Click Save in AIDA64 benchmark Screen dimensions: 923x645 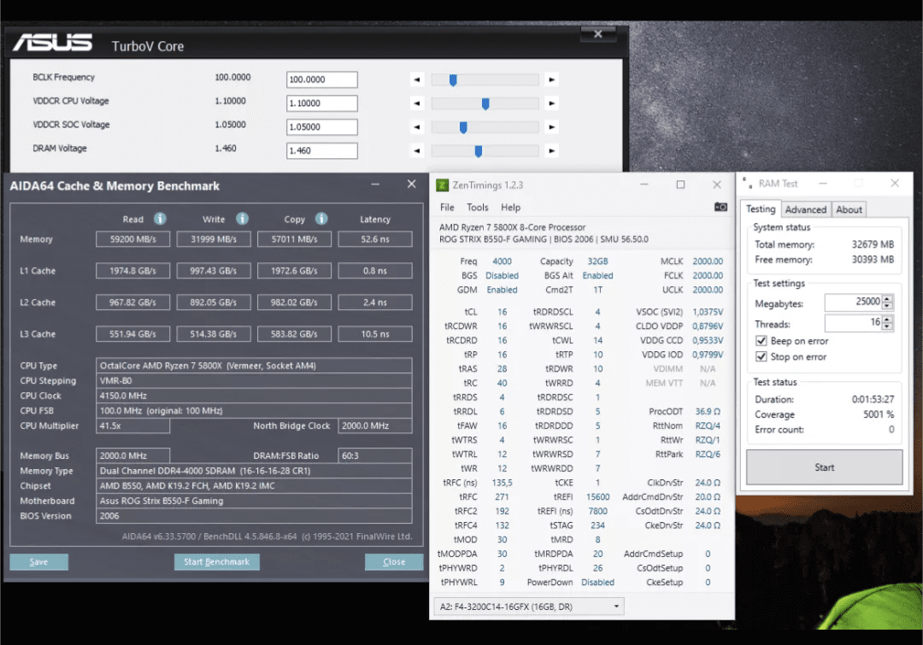pos(38,562)
